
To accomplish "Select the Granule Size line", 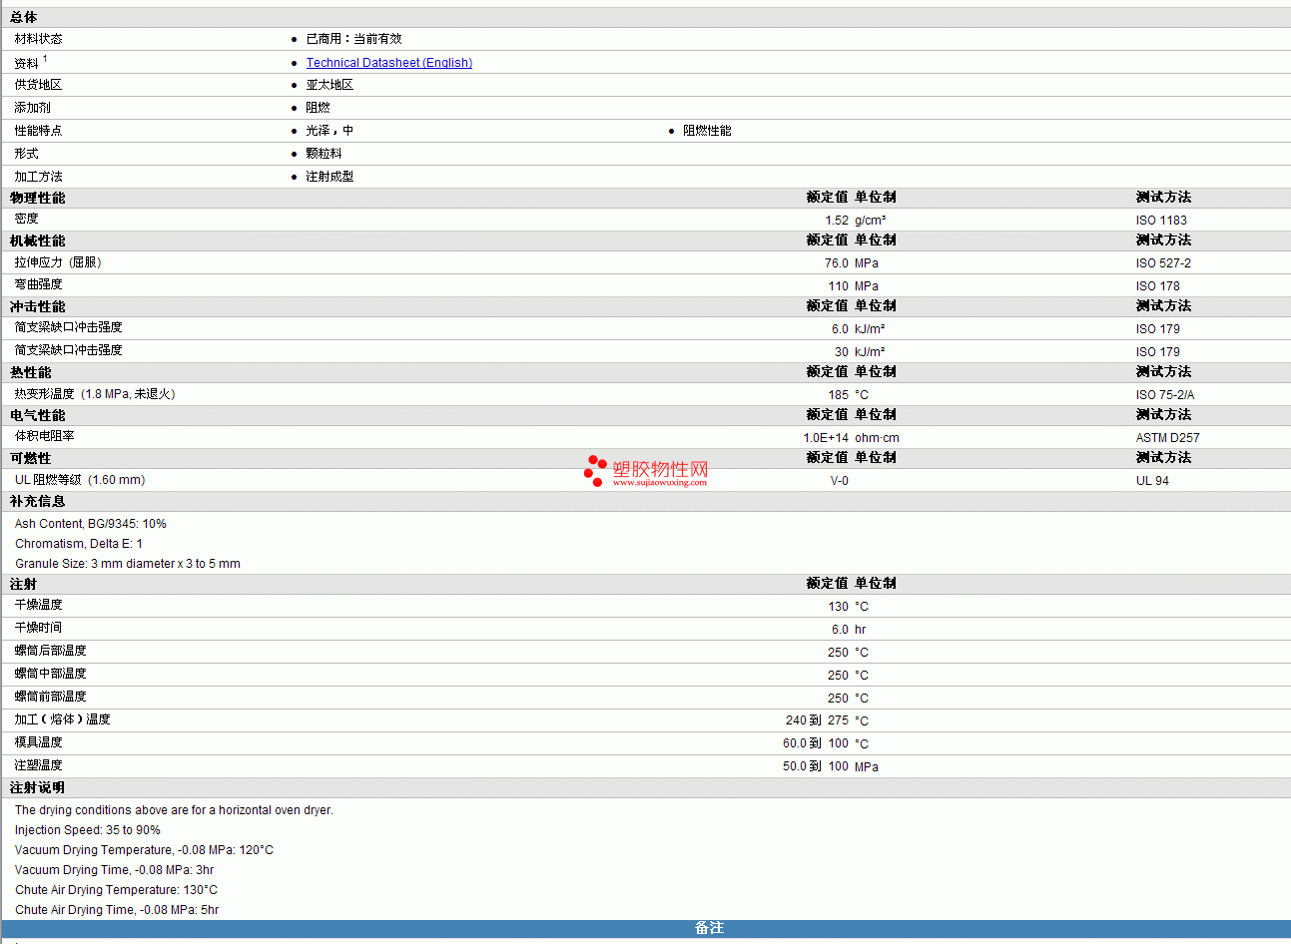I will [x=128, y=564].
